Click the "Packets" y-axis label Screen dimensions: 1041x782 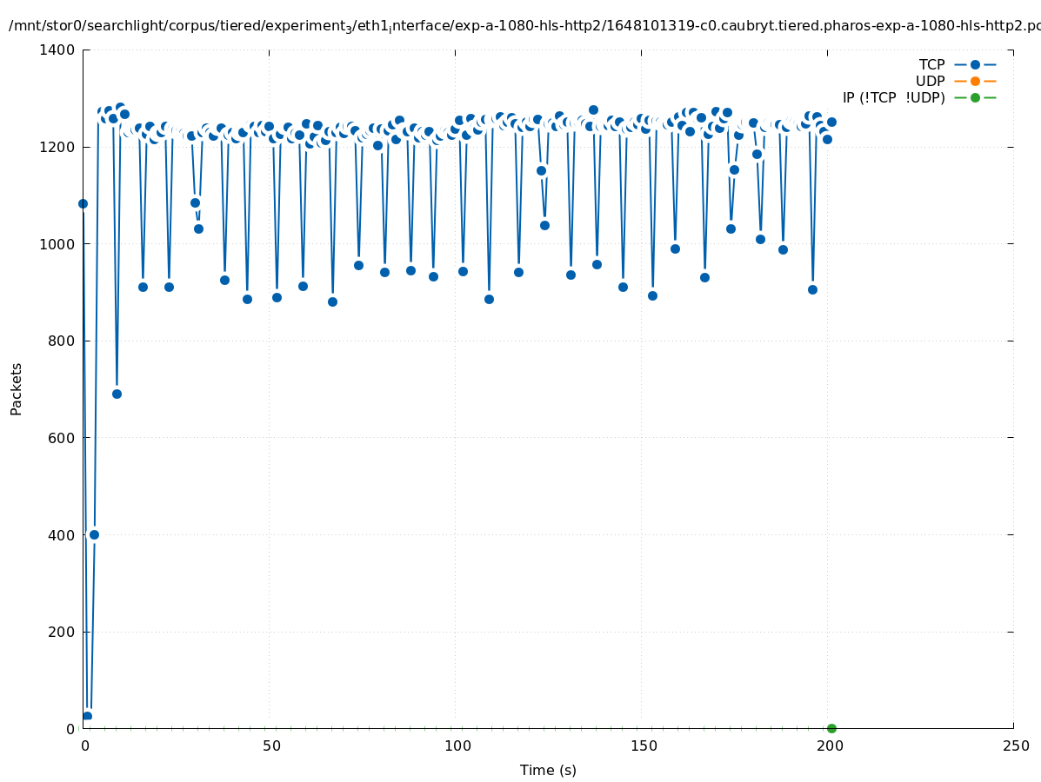[17, 388]
